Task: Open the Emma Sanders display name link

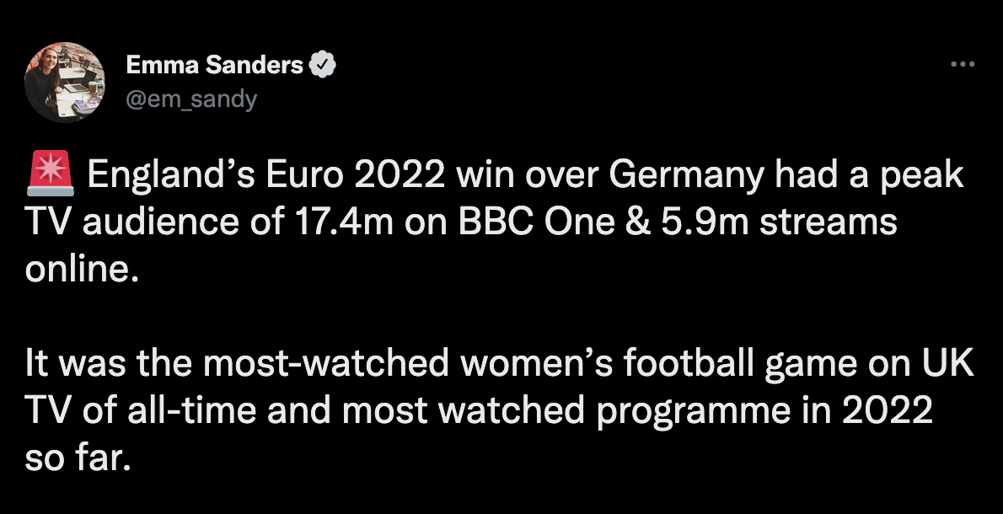Action: tap(214, 65)
